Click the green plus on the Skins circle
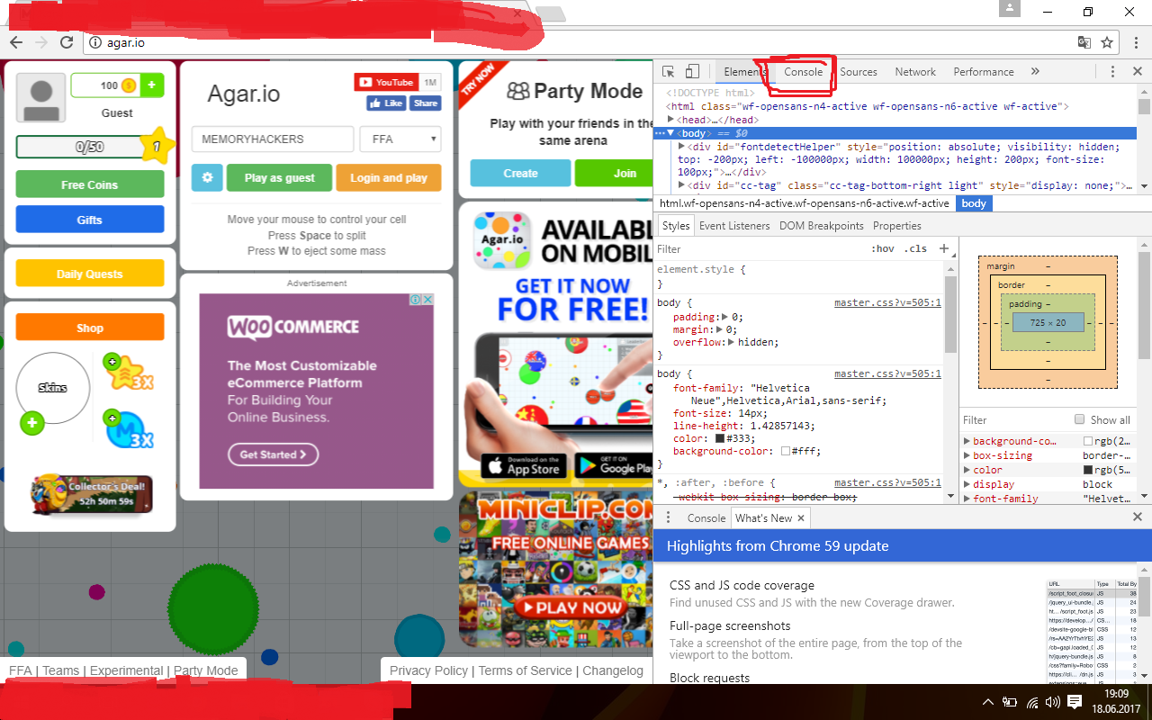The image size is (1152, 720). click(31, 422)
